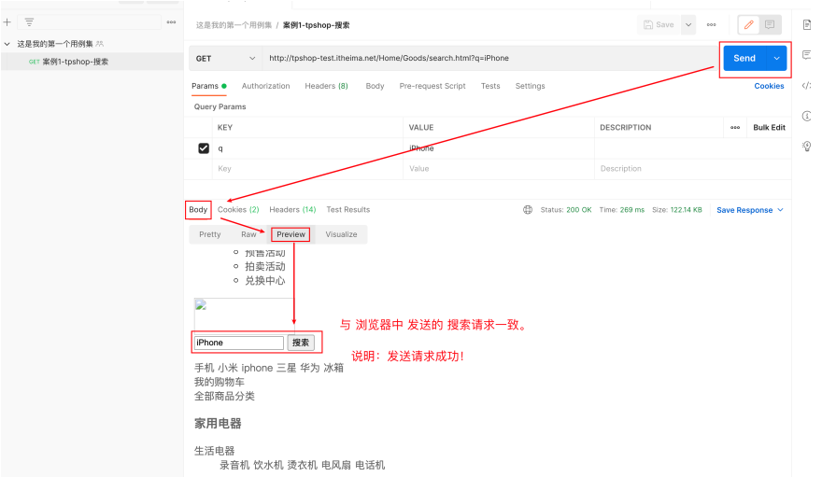Switch to Raw response view

(248, 234)
